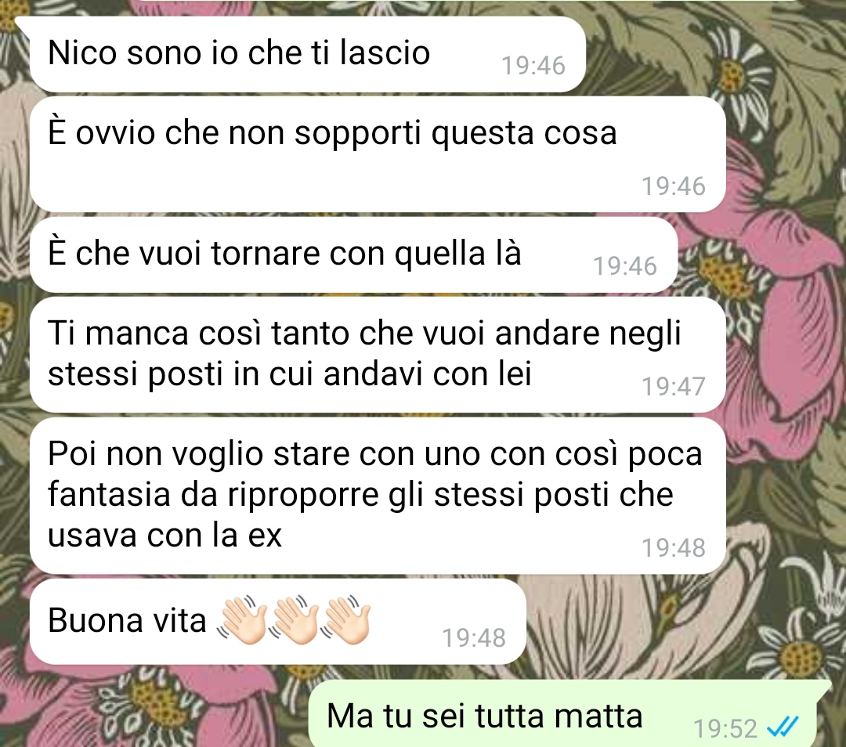
Task: Click the 19:46 timestamp under 'questa cosa'
Action: click(673, 186)
